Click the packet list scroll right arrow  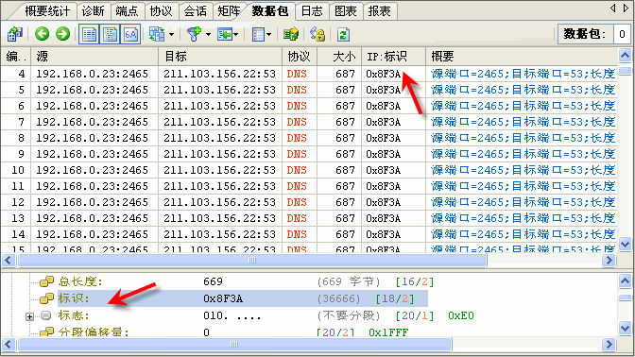(x=609, y=261)
